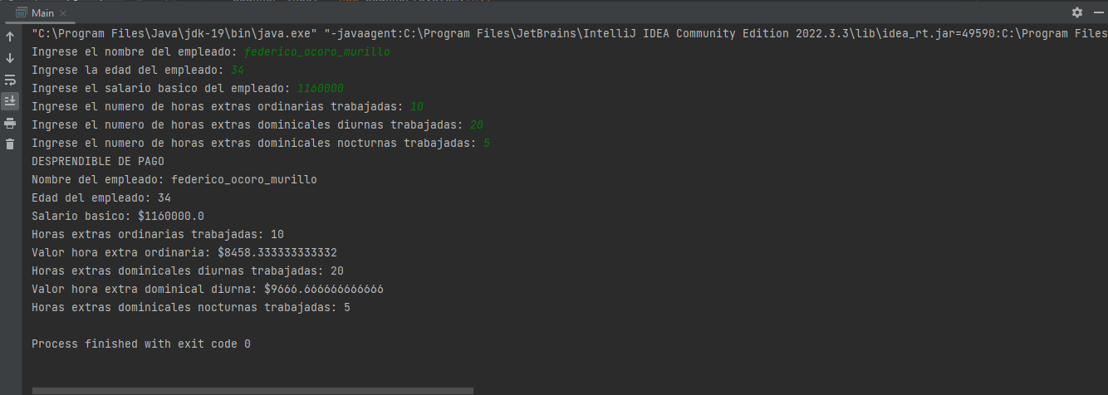This screenshot has height=395, width=1108.
Task: Hide the Run tool window
Action: pyautogui.click(x=1096, y=12)
